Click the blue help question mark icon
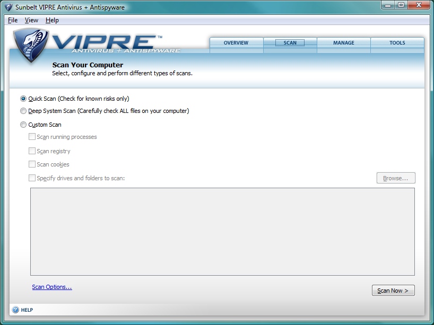 (15, 310)
